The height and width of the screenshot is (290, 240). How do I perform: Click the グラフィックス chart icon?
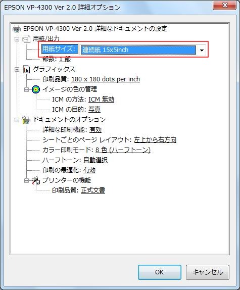26,69
